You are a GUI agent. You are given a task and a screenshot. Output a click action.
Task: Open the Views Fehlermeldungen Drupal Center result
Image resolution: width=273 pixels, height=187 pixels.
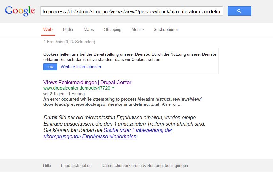point(87,82)
